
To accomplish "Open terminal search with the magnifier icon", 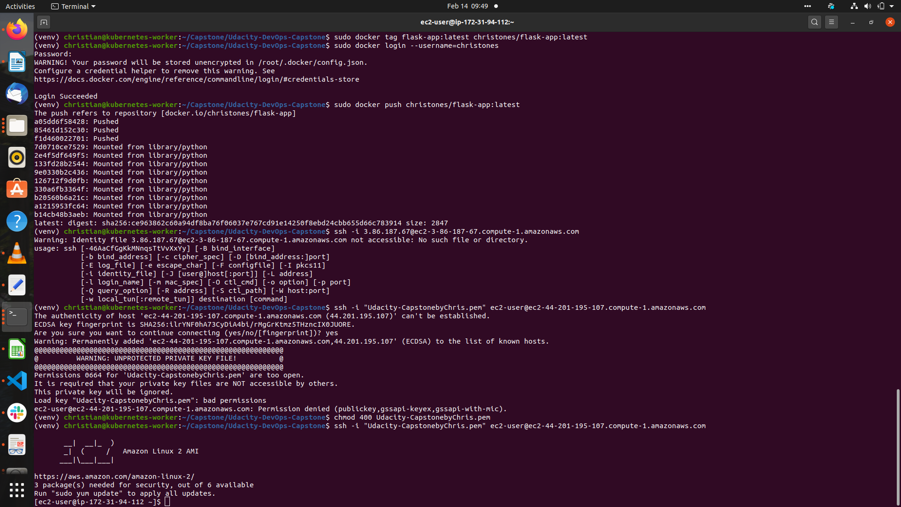I will pyautogui.click(x=814, y=22).
